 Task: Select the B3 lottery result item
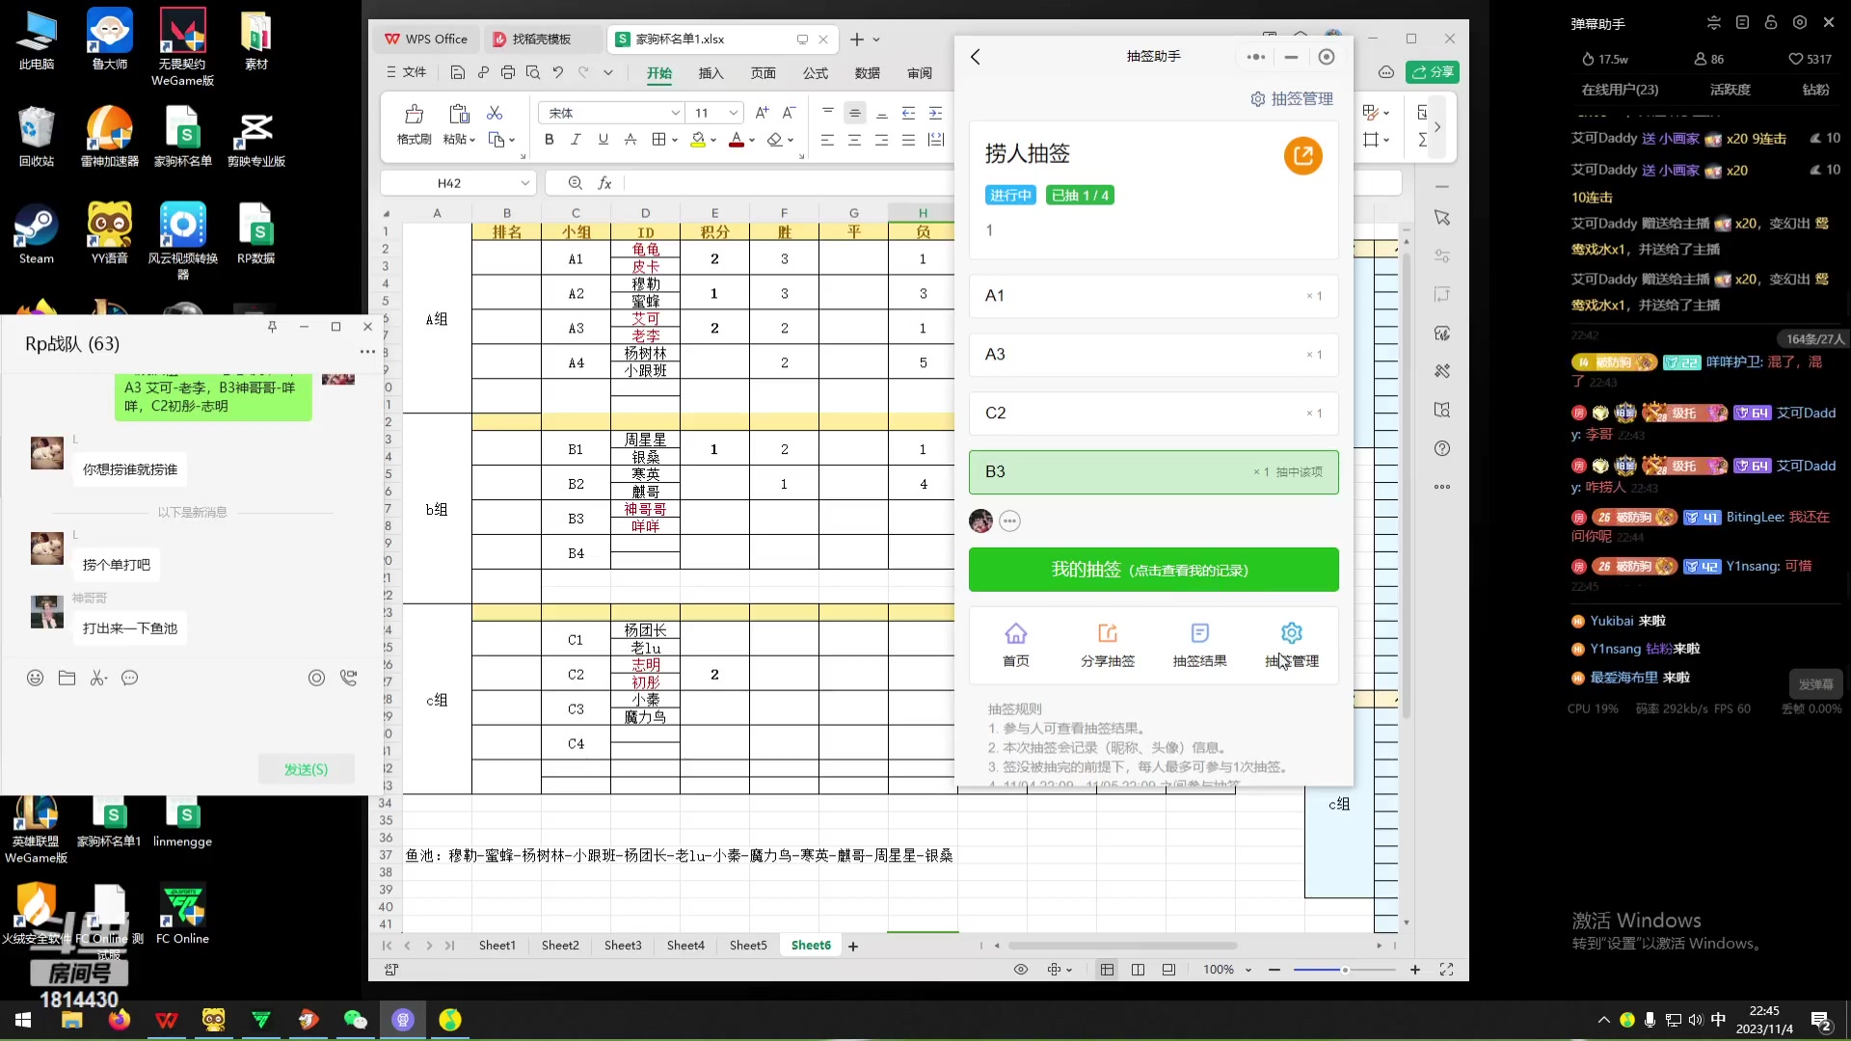coord(1153,472)
